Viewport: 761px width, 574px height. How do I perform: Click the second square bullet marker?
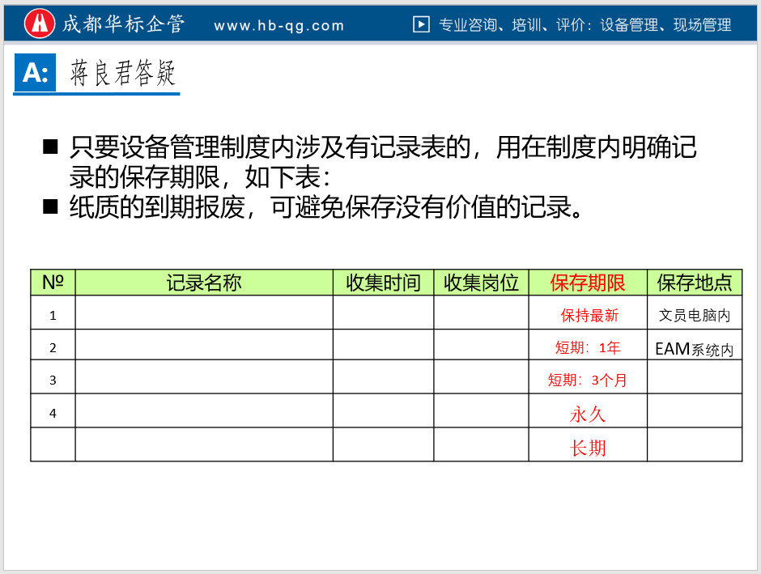click(x=51, y=207)
